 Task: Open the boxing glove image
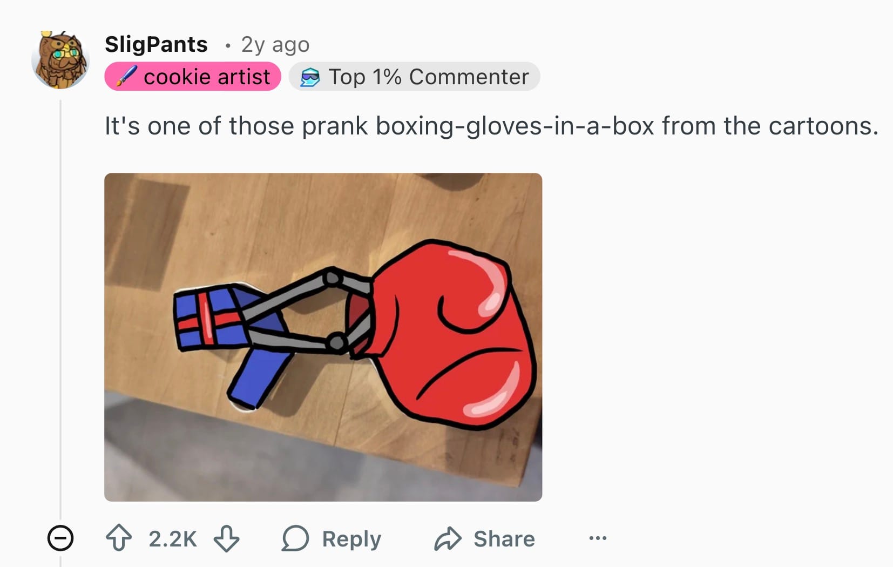tap(323, 337)
